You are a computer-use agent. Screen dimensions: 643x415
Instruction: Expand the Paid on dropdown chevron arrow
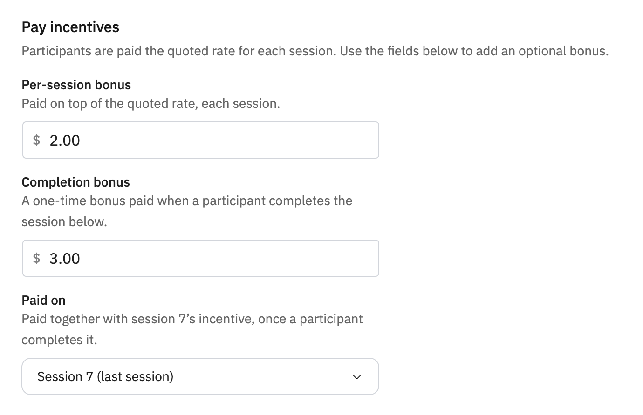click(x=357, y=377)
